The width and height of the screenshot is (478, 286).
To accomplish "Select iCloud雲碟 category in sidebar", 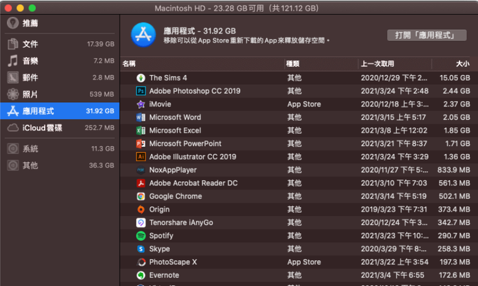I will (x=60, y=127).
